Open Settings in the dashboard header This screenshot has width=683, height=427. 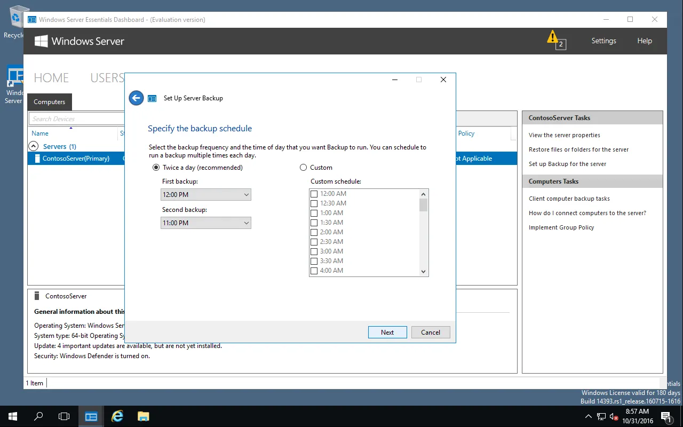point(603,41)
